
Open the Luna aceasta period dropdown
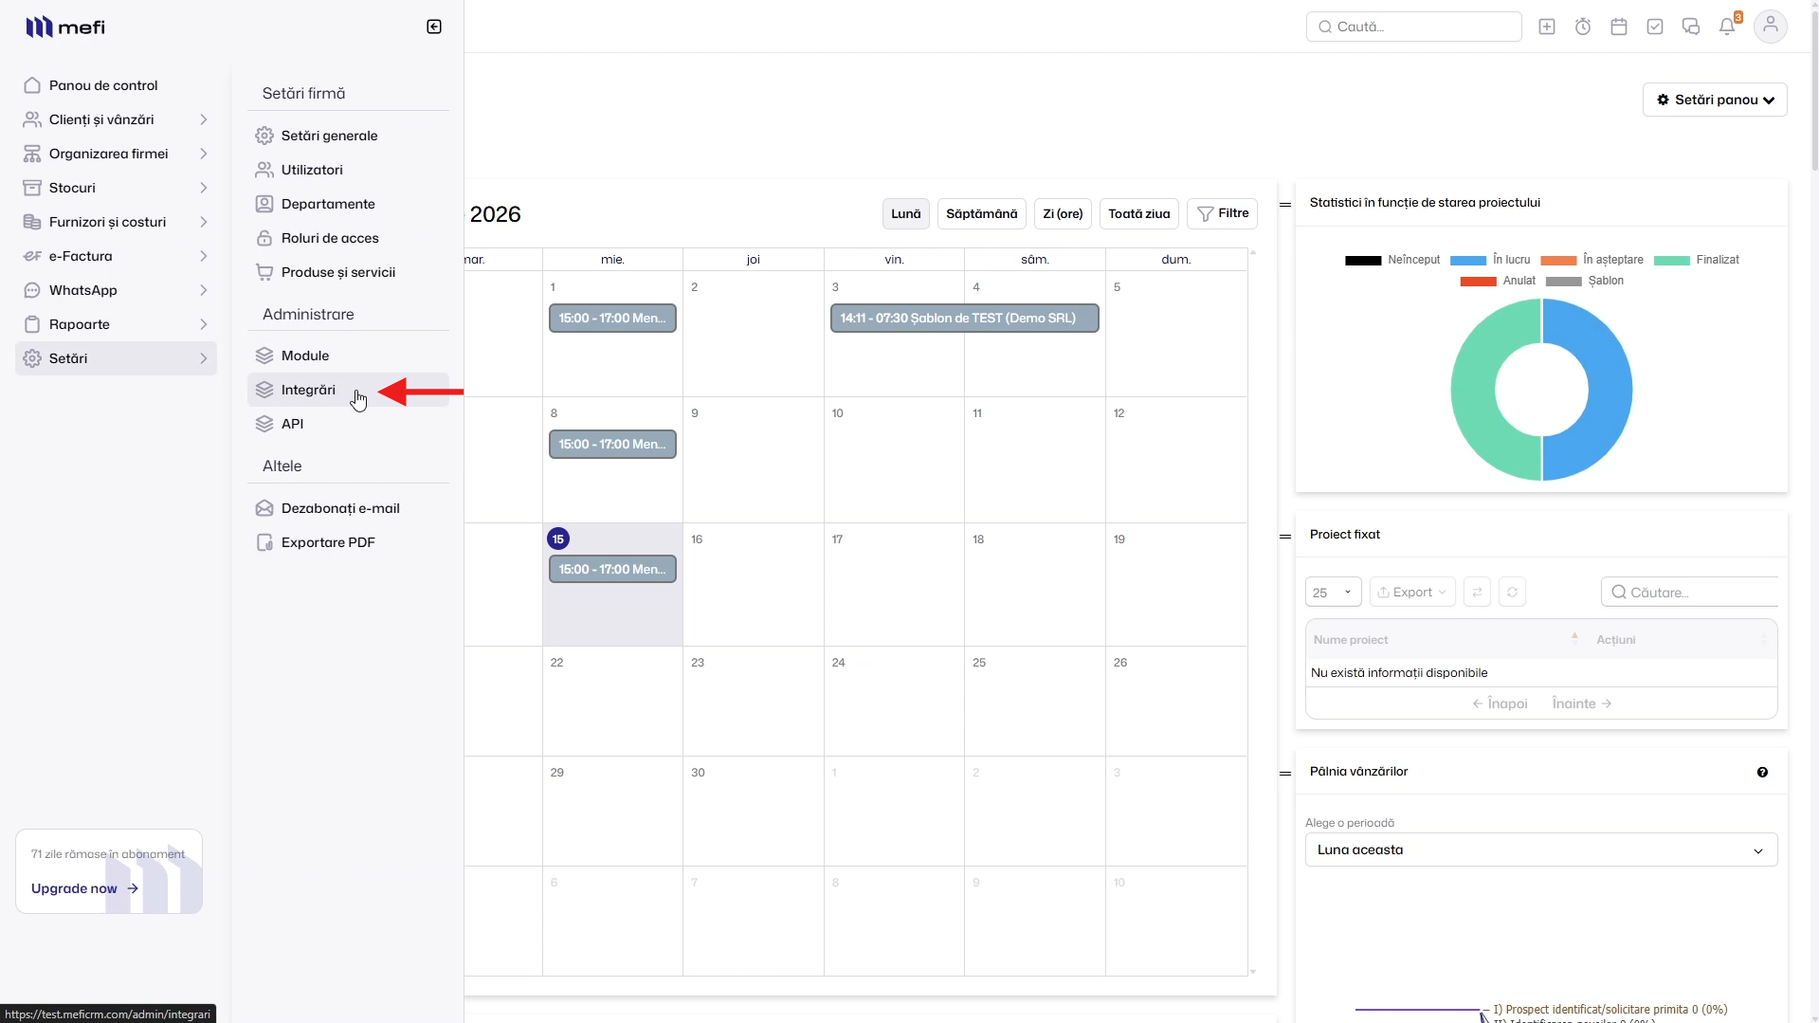[x=1541, y=849]
